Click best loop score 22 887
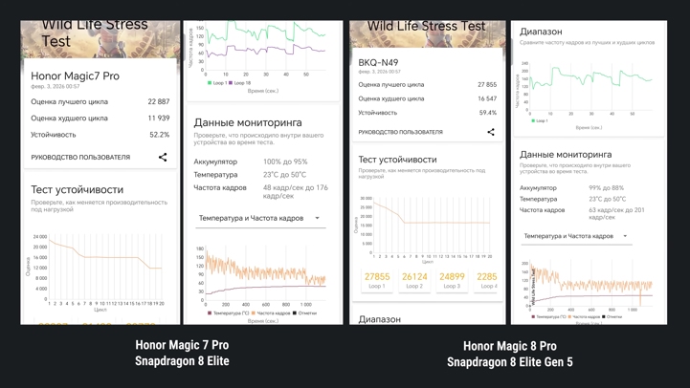Image resolution: width=690 pixels, height=388 pixels. coord(159,101)
